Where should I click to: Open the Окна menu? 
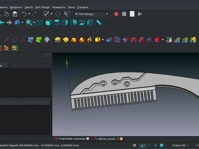coord(71,7)
